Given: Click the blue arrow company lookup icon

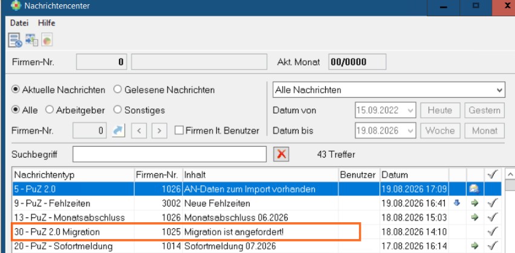Looking at the screenshot, I should (118, 130).
